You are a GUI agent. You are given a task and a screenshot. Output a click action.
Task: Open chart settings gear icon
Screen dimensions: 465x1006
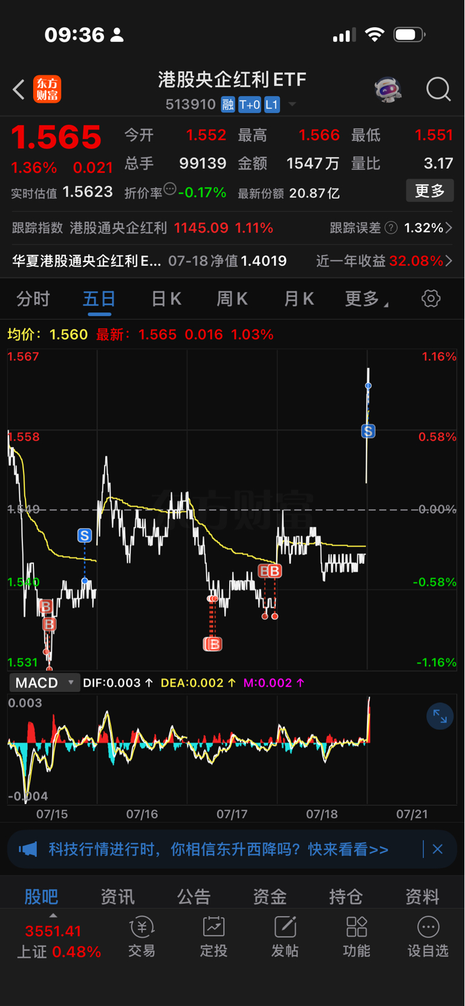431,298
